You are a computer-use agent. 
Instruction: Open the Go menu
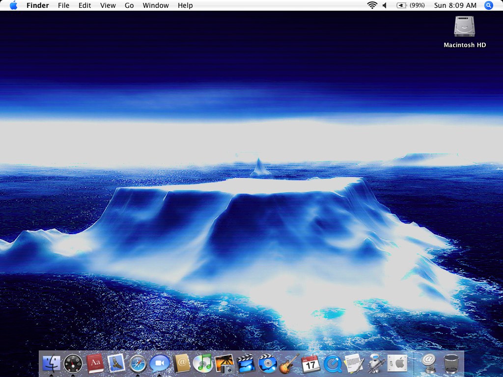pos(129,5)
